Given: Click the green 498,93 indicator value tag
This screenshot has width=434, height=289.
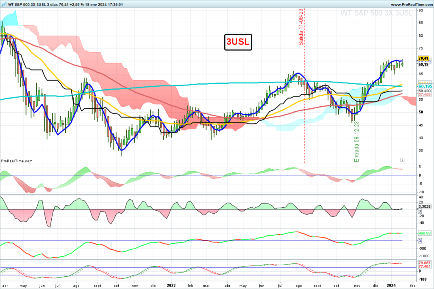Looking at the screenshot, I should [x=424, y=233].
